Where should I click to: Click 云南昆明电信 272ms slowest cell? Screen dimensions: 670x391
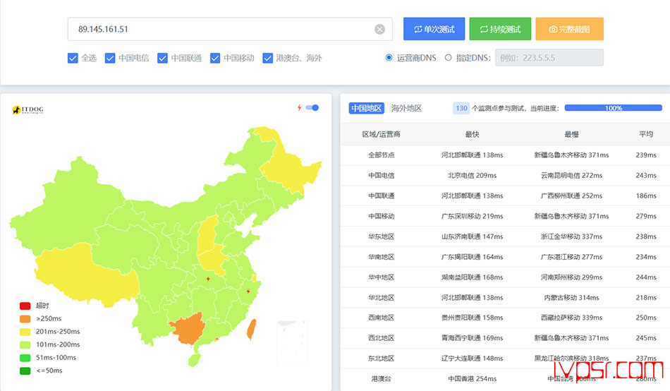571,176
